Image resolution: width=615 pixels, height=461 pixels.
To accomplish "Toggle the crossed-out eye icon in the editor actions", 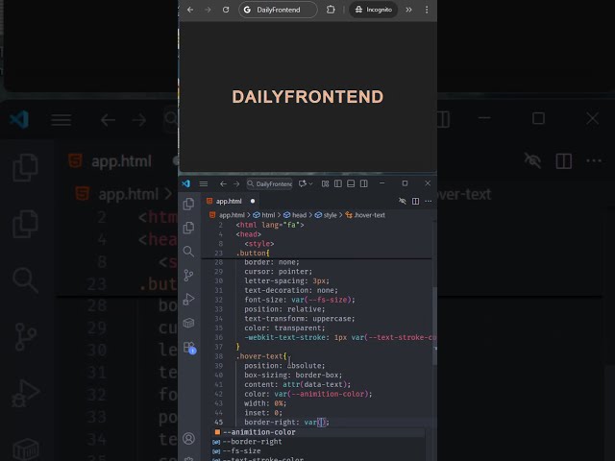I will tap(403, 201).
